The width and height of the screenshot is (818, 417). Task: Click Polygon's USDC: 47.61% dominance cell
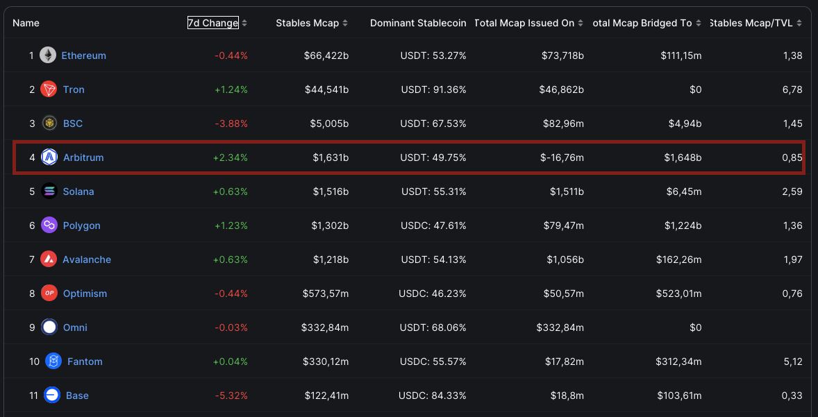(x=433, y=225)
